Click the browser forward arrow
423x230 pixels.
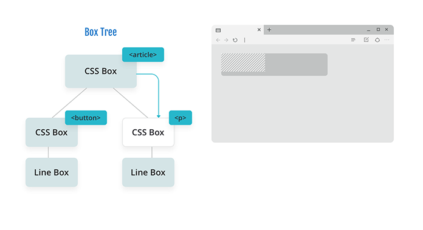226,40
